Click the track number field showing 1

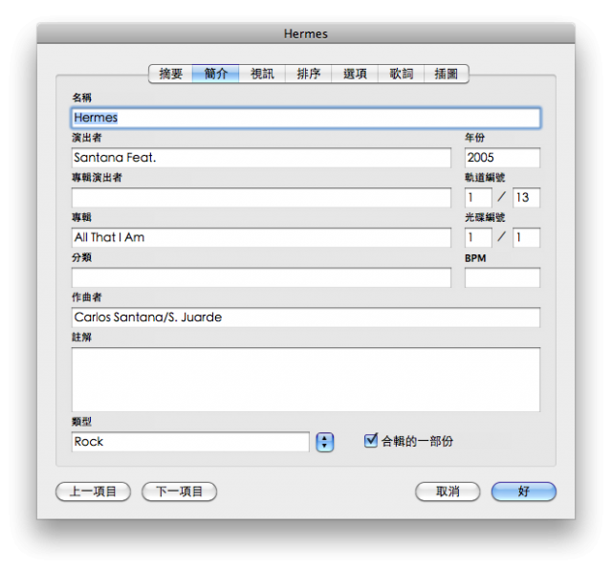coord(478,198)
